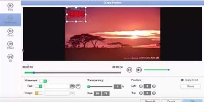The image size is (204, 102).
Task: Click the watermark image path field
Action: 57,93
